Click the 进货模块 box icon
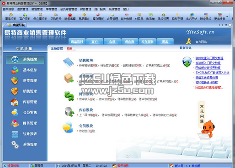The width and height of the screenshot is (235, 168). (x=69, y=78)
